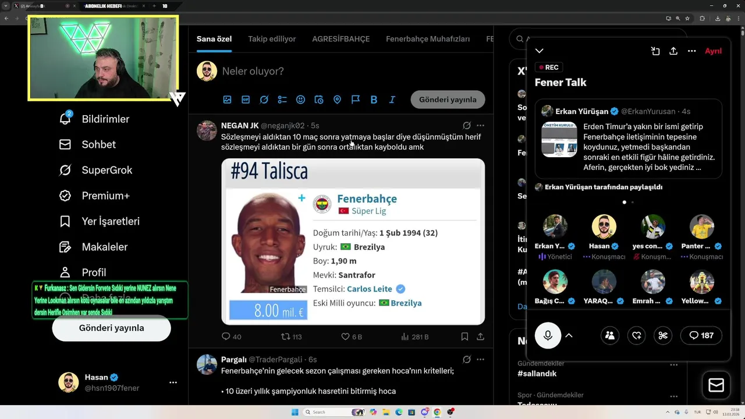This screenshot has height=419, width=745.
Task: Open Fener Talk more options menu
Action: coord(691,51)
